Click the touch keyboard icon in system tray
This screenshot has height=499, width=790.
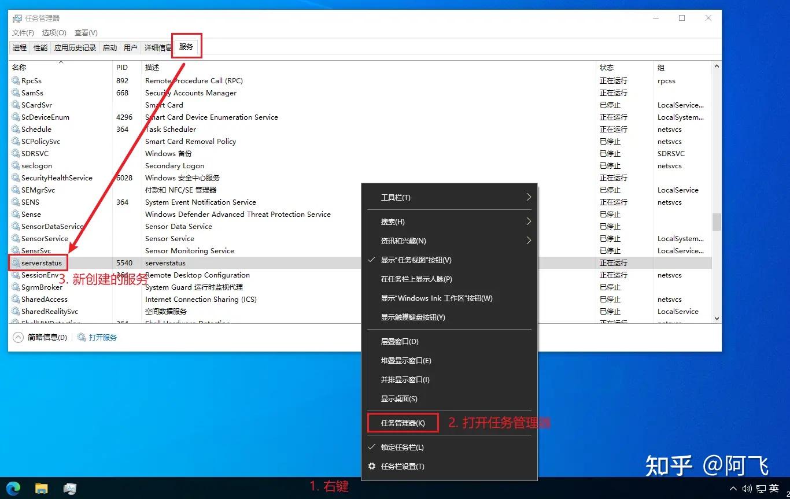tap(761, 488)
